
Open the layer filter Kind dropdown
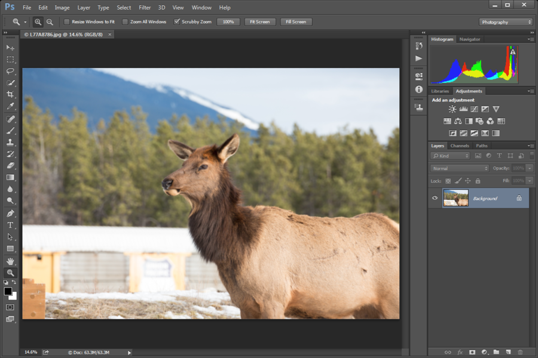pos(450,156)
